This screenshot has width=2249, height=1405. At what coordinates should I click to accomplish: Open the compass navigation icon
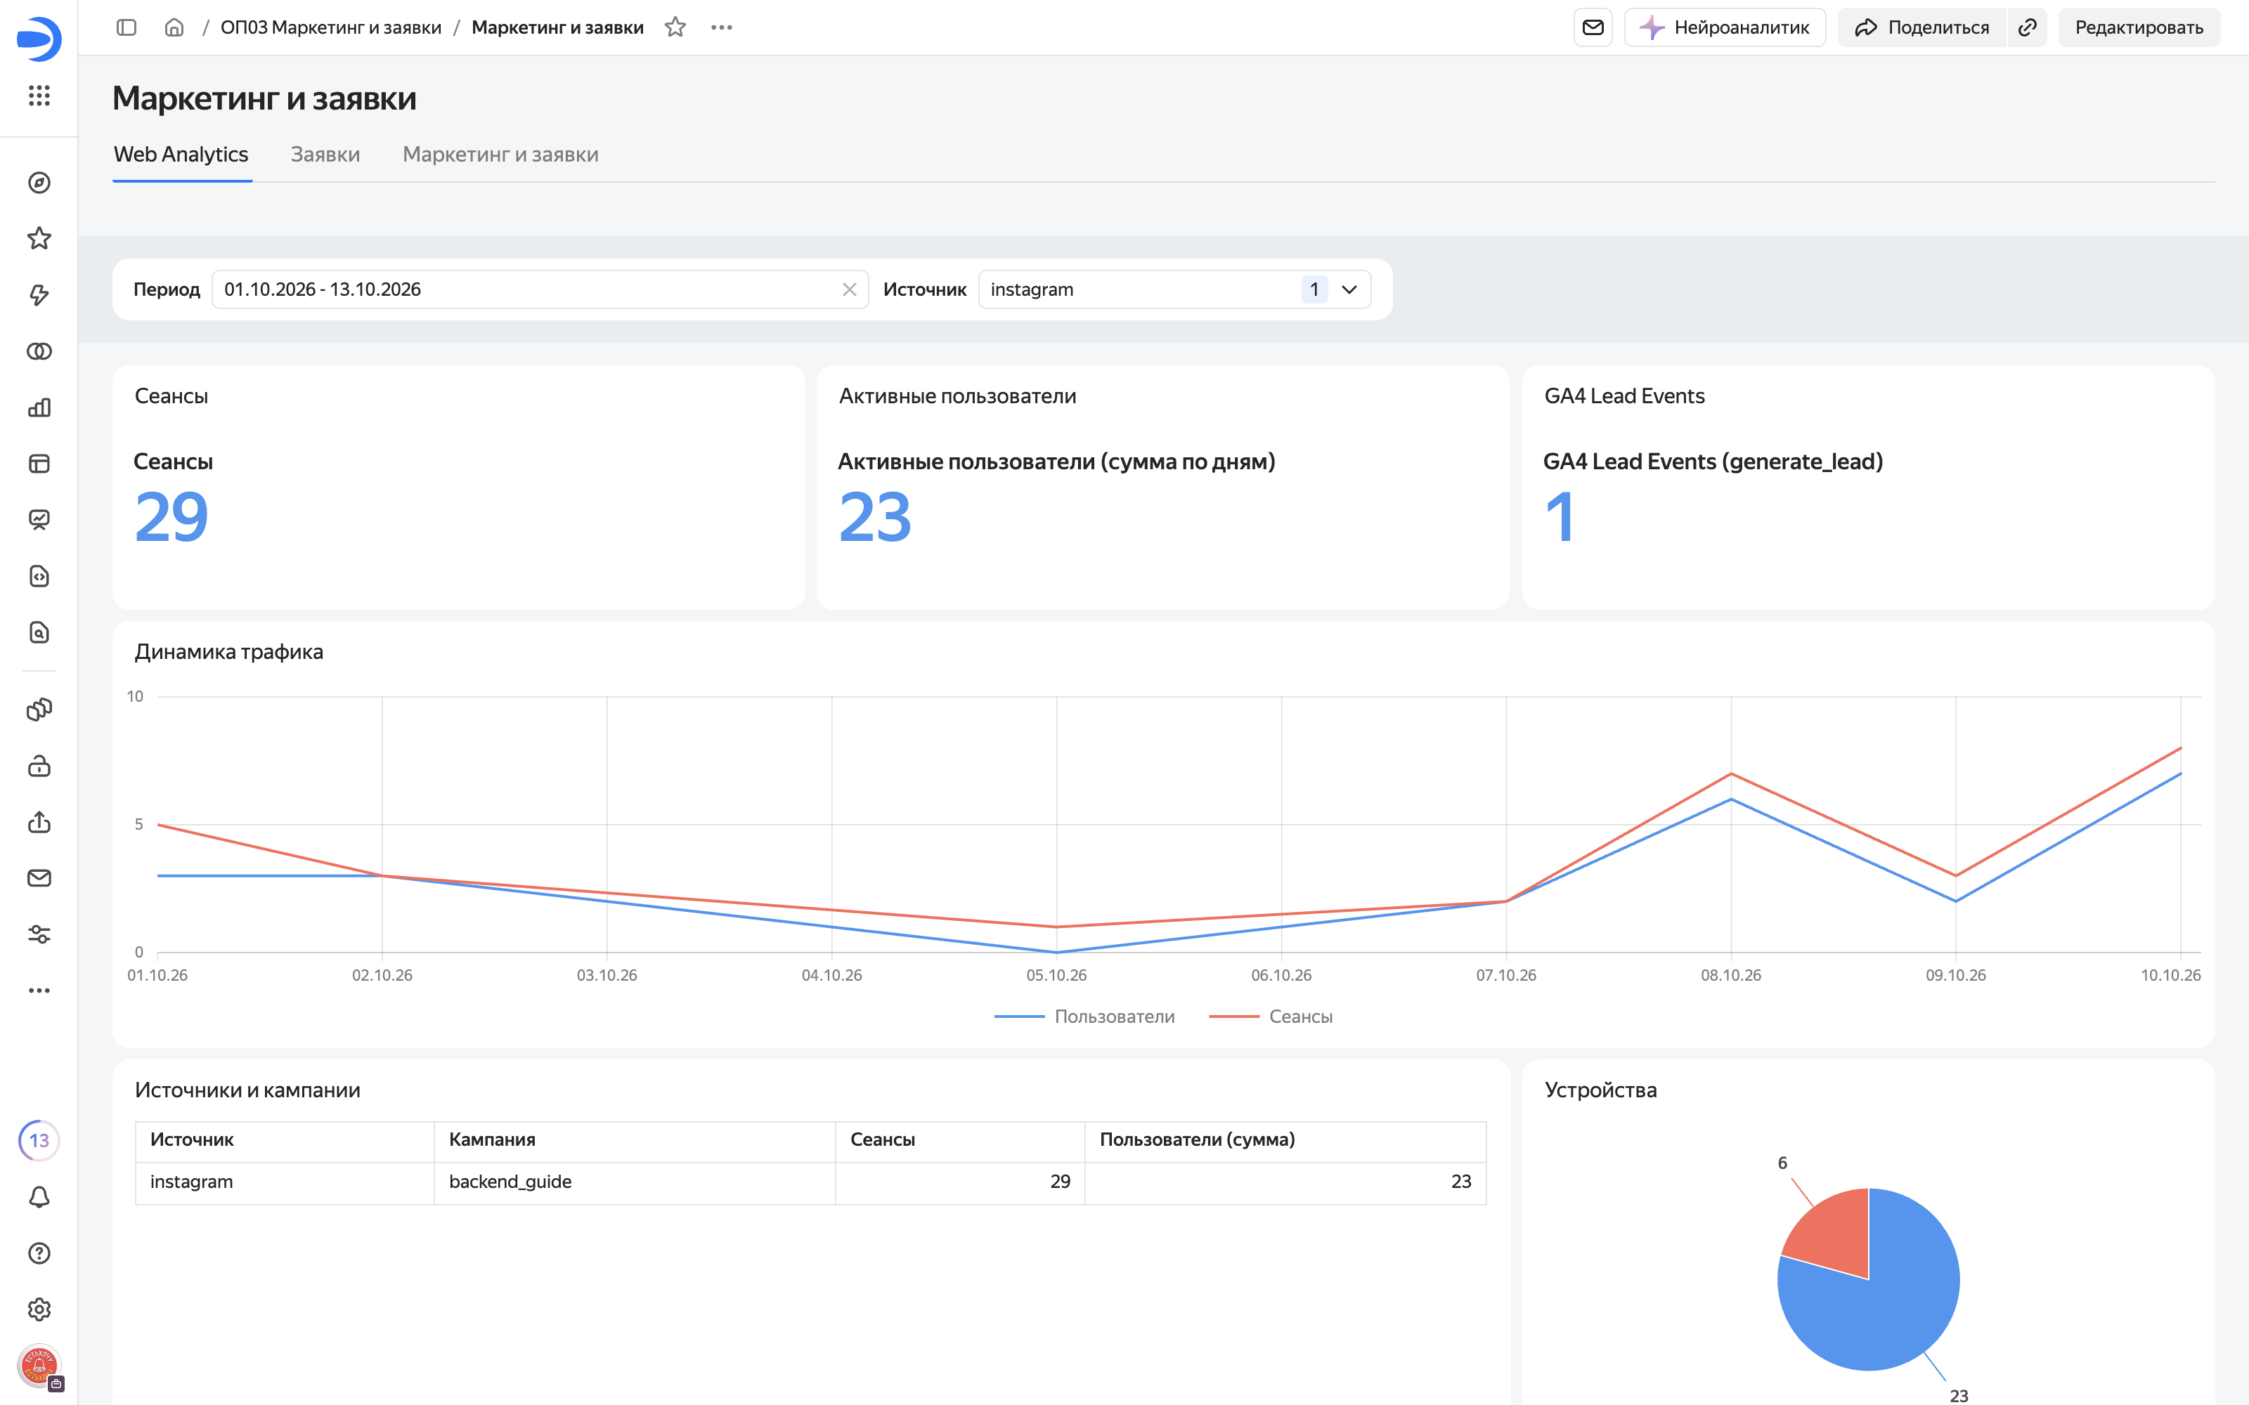39,183
